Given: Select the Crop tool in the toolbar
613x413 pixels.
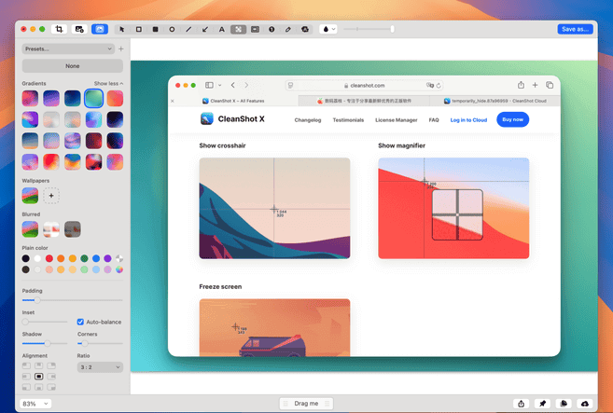Looking at the screenshot, I should (59, 29).
